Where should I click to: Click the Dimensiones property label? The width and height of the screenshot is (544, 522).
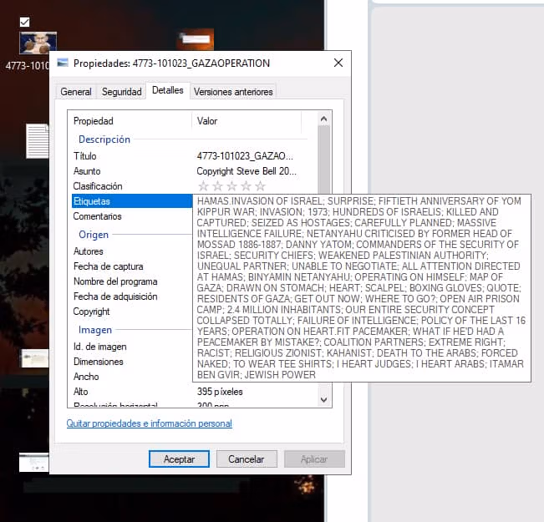pos(98,362)
